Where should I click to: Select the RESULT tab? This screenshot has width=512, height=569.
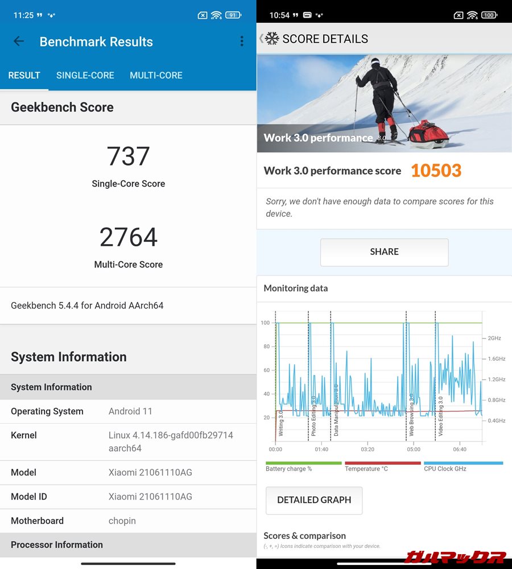(24, 75)
